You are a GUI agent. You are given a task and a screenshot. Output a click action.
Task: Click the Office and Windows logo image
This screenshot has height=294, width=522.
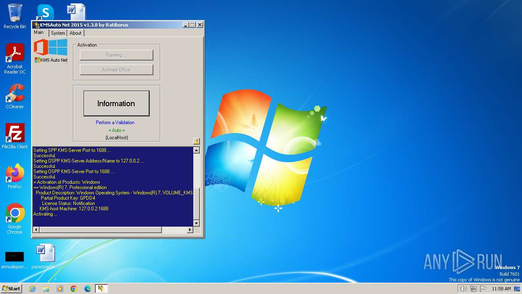pos(51,47)
